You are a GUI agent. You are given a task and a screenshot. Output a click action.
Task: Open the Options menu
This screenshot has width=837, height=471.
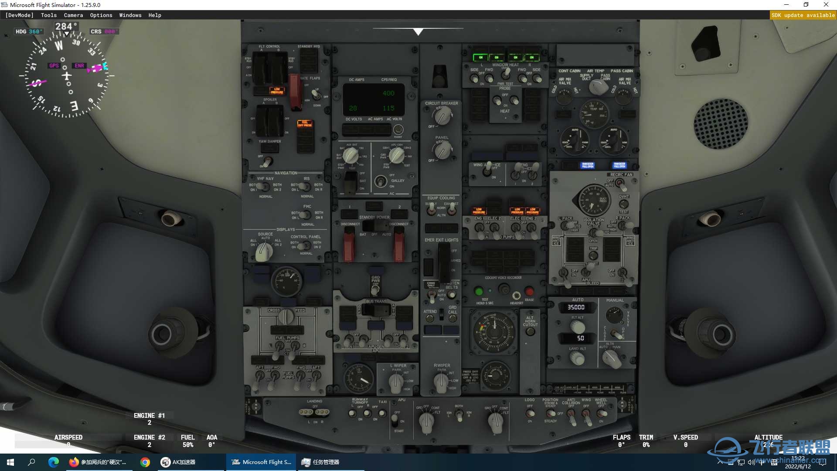click(x=101, y=15)
